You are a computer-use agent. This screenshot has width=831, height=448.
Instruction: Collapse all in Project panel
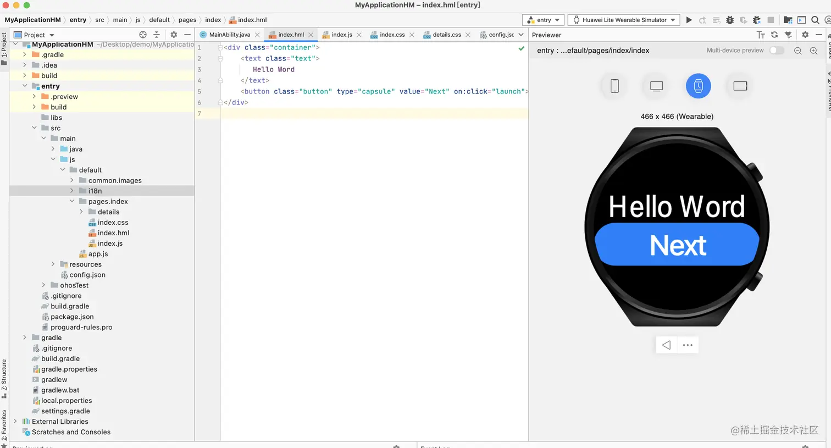pos(157,35)
